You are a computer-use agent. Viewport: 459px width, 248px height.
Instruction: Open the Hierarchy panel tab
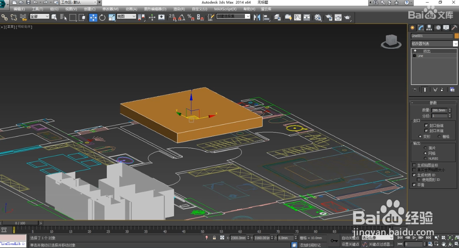[x=429, y=28]
